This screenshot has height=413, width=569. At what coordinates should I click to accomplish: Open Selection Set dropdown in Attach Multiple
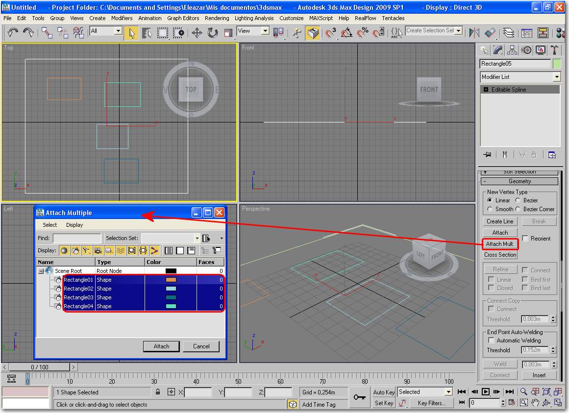197,238
